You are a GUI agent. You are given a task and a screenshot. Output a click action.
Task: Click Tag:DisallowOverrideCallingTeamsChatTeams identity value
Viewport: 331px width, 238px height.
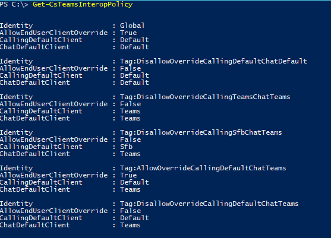pyautogui.click(x=205, y=97)
